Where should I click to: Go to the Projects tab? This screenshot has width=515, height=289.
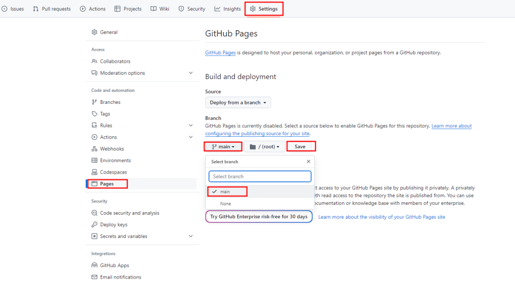128,9
